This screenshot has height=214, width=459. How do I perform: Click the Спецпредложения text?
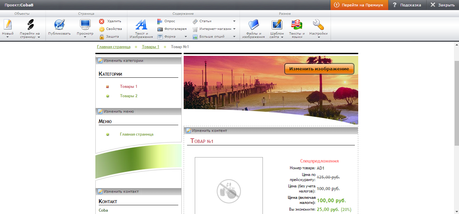coord(319,161)
